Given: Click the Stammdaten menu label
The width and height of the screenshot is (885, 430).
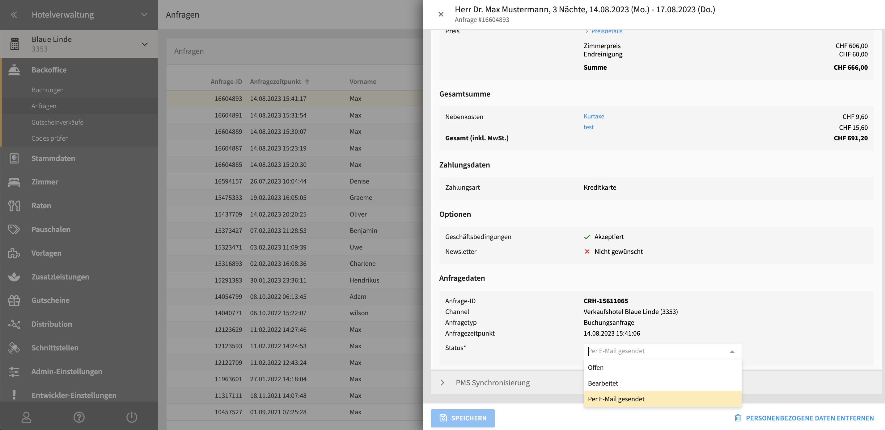Looking at the screenshot, I should (53, 159).
